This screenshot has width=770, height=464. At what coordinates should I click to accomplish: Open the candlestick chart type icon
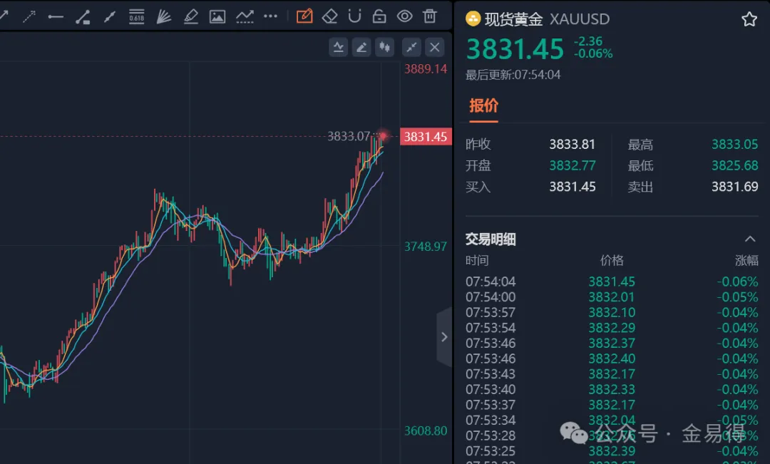(x=385, y=48)
